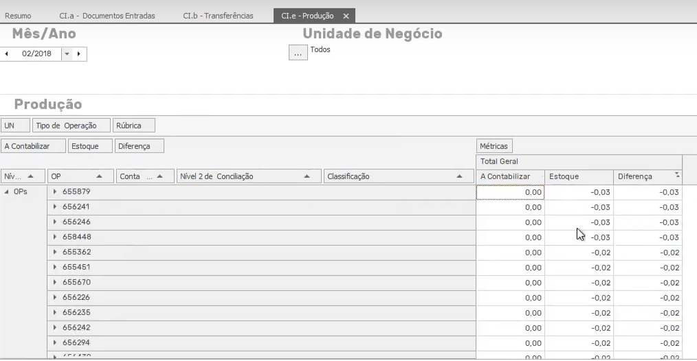Open the Mês/Ano dropdown arrow

point(67,54)
